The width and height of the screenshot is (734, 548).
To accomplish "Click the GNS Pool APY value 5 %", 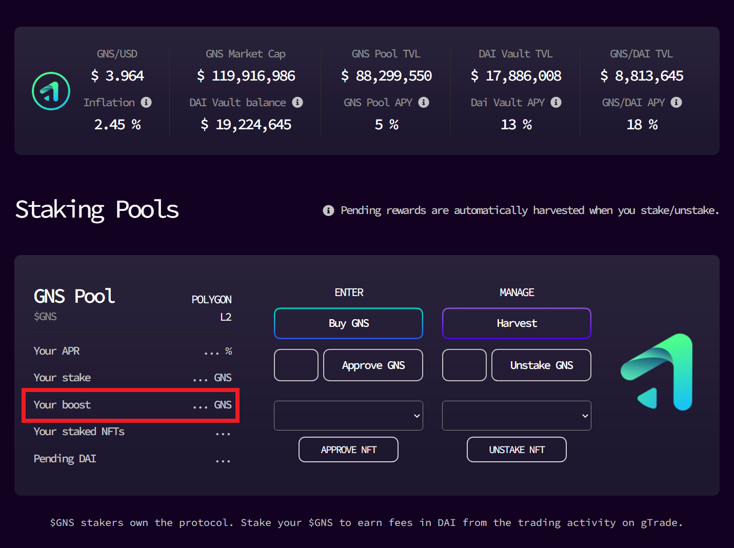I will tap(387, 125).
